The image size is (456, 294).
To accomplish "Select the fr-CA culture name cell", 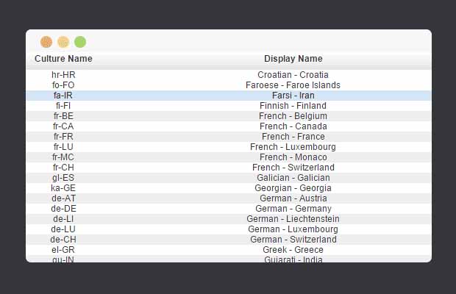I will (x=63, y=126).
